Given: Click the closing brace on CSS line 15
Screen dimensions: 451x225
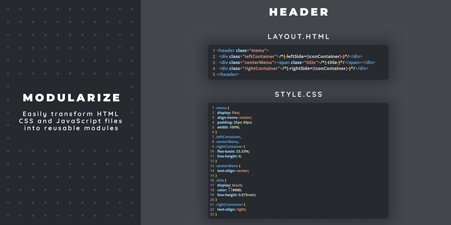Looking at the screenshot, I should point(216,175).
